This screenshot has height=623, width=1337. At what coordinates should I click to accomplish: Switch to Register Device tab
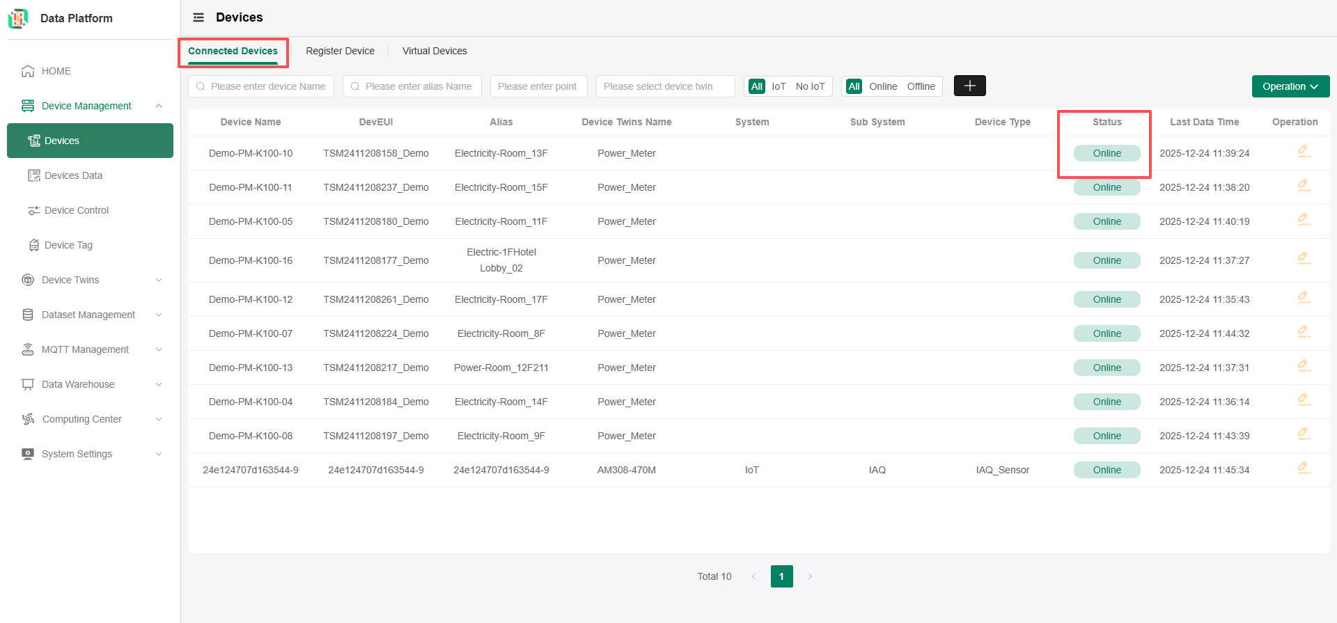340,51
